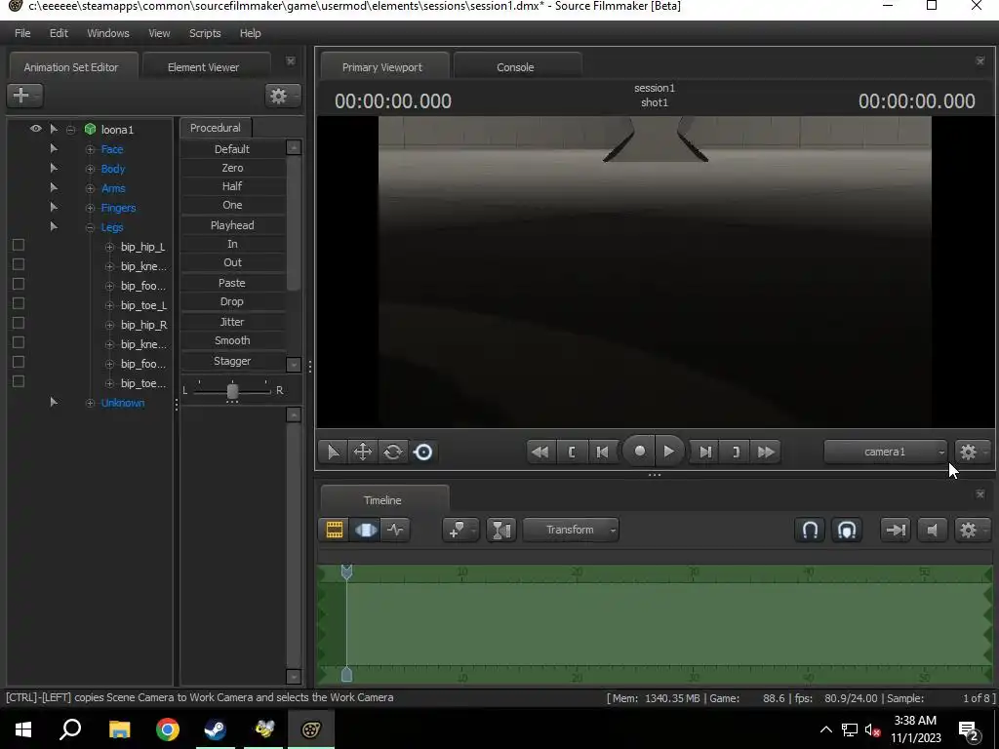Toggle the timeline snap magnet icon

pos(810,530)
